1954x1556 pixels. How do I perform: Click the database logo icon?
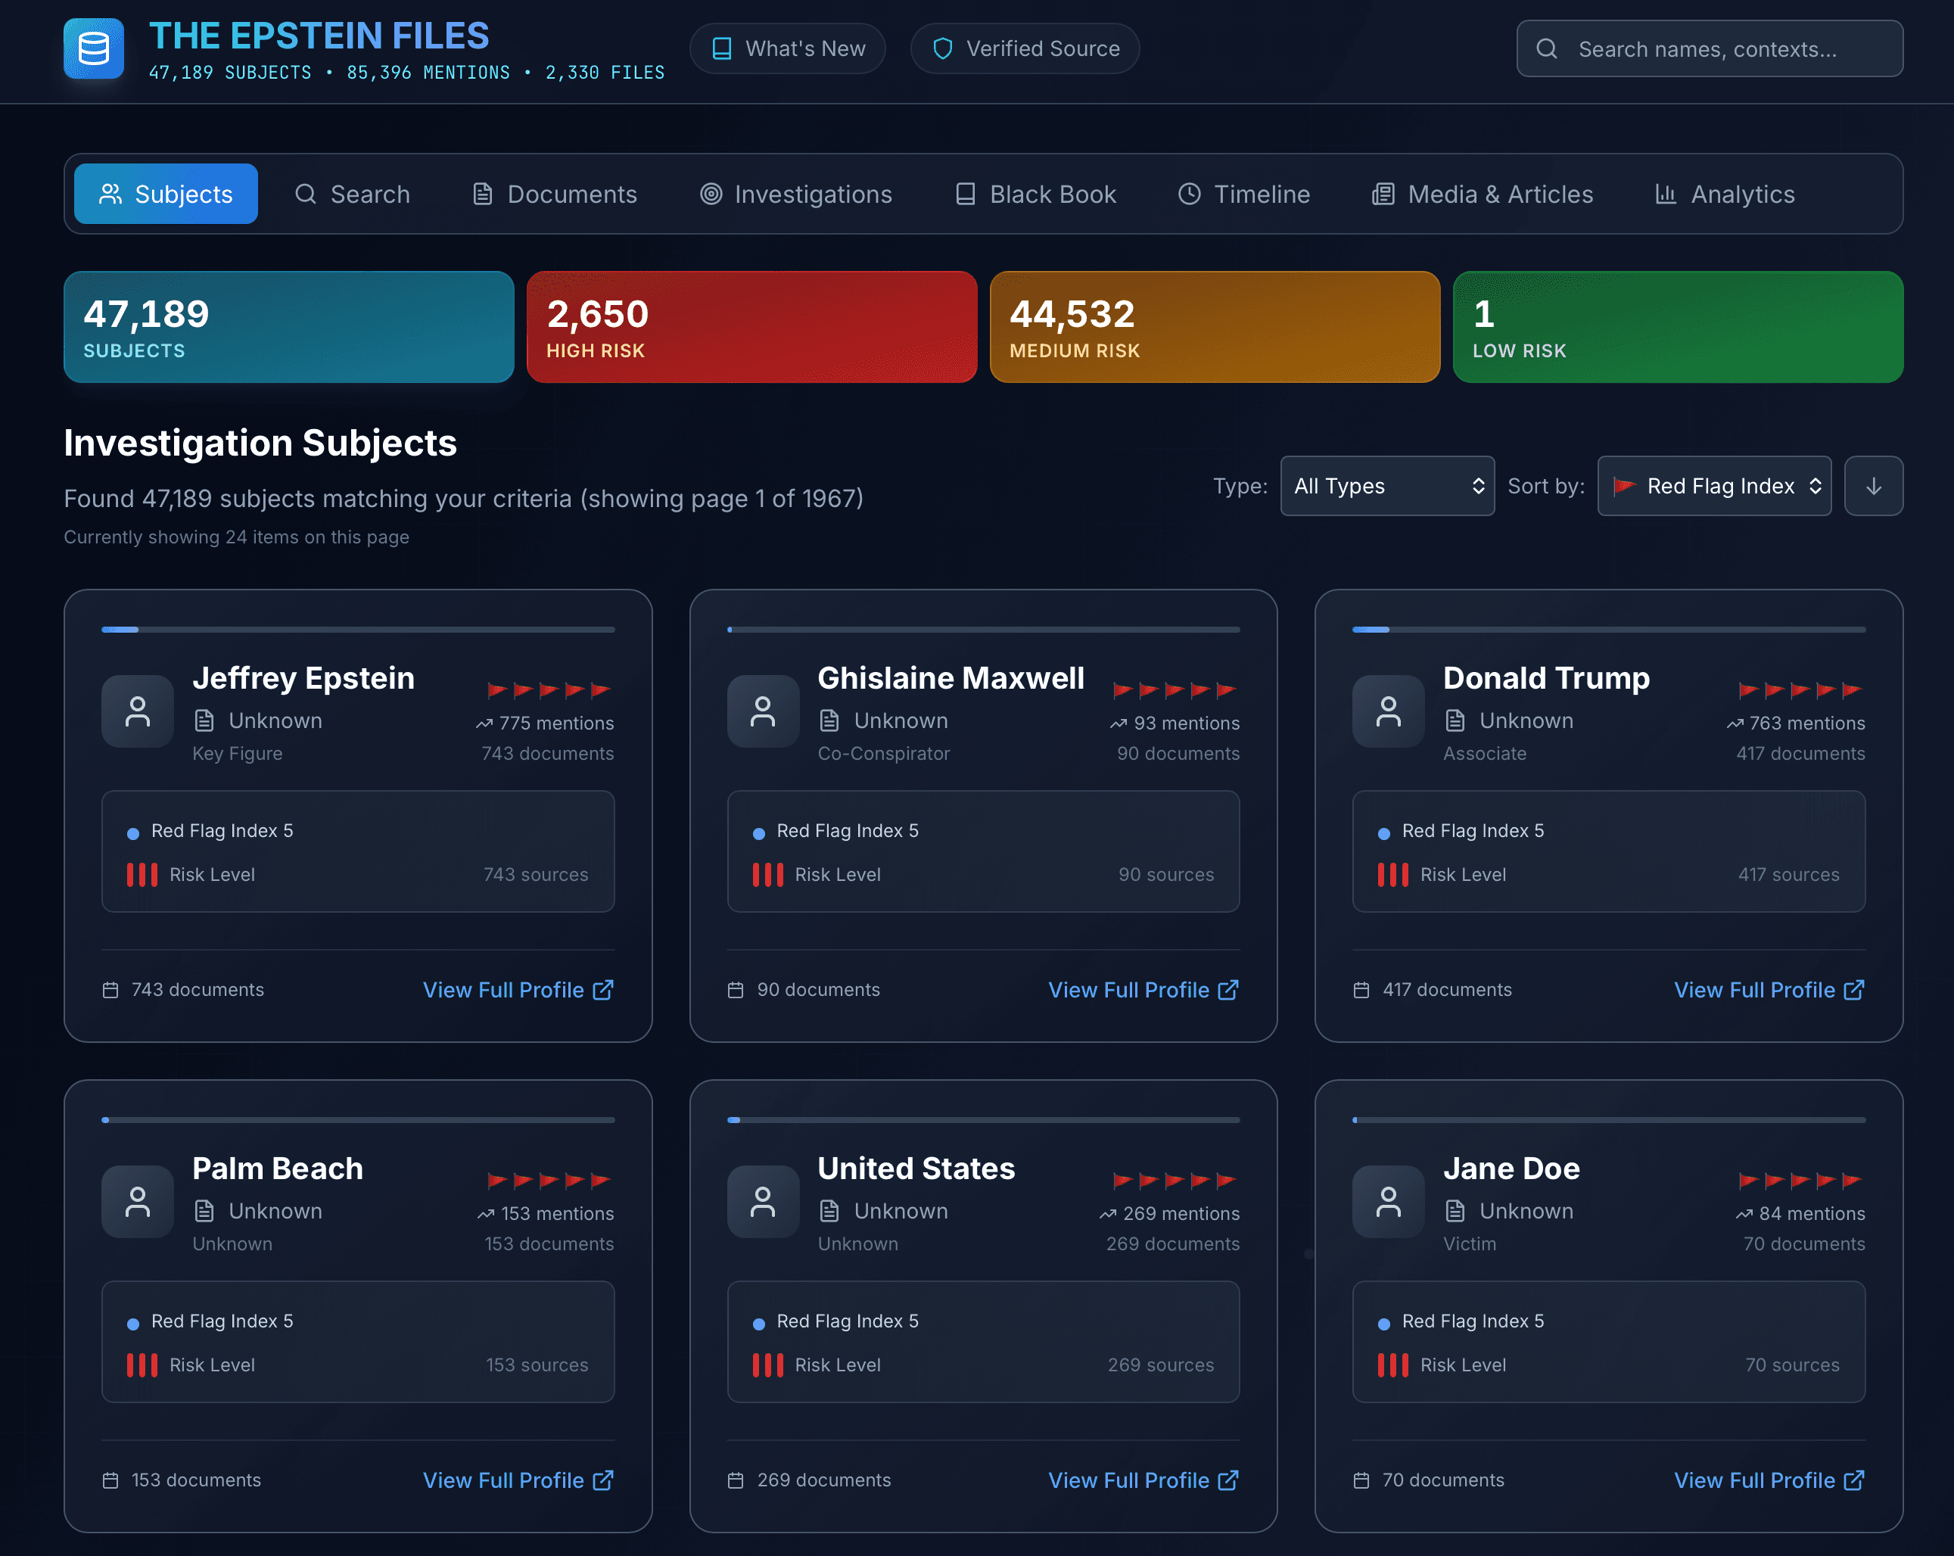pyautogui.click(x=93, y=49)
